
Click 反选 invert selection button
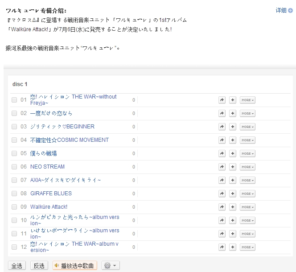tap(39, 266)
